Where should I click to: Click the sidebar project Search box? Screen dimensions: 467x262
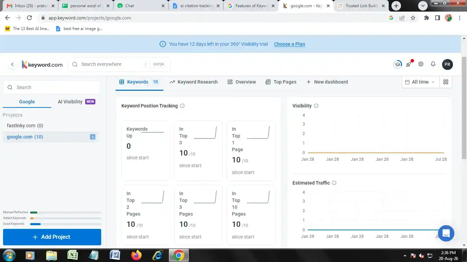[x=51, y=87]
